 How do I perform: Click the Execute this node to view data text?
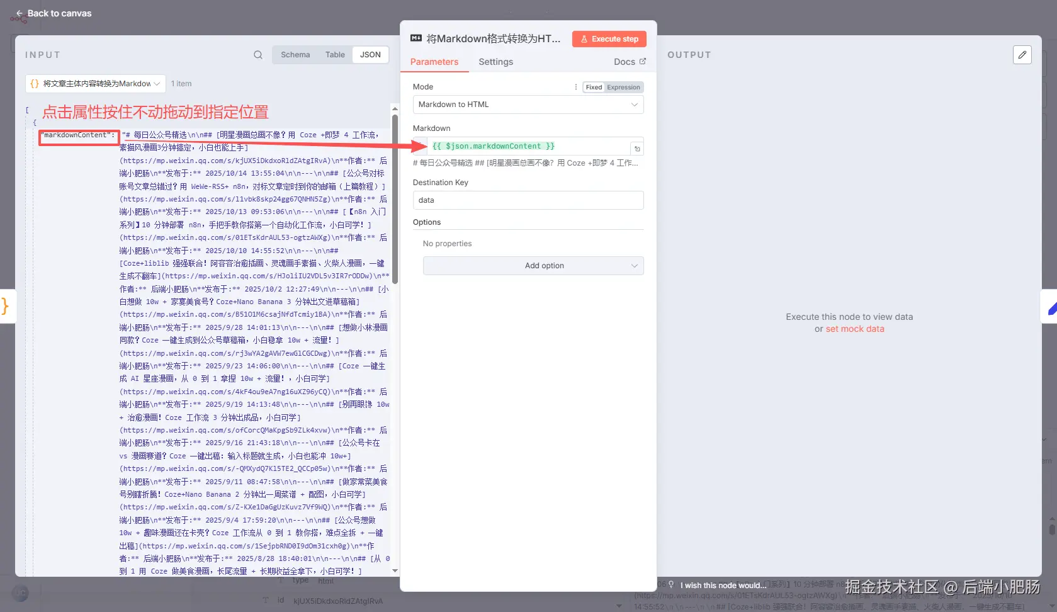point(849,317)
